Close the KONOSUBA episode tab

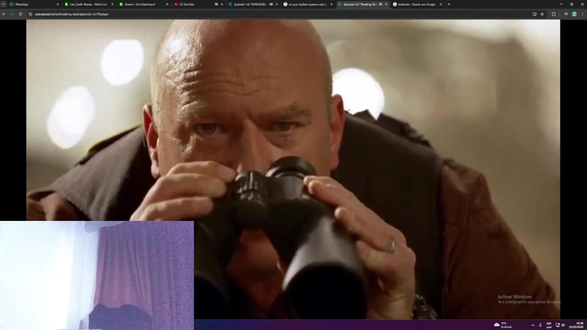[277, 4]
